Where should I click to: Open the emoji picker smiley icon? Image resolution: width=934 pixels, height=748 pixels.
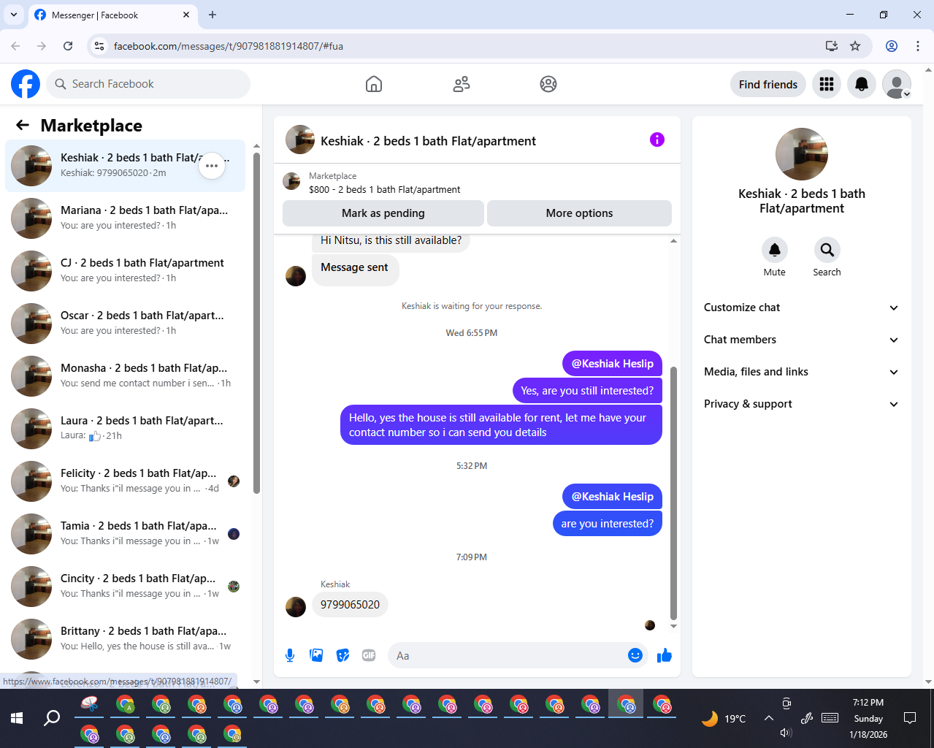click(x=635, y=655)
